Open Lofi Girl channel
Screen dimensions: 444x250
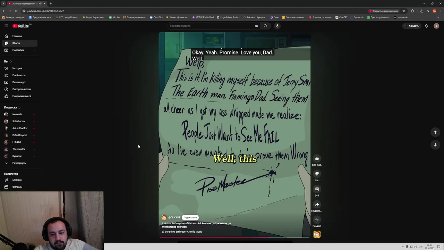click(x=19, y=142)
